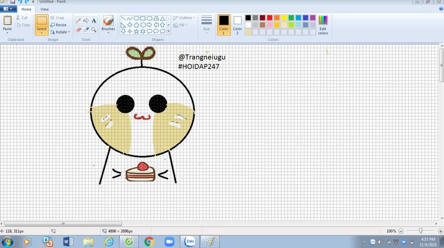444x248 pixels.
Task: Choose the Down arrow shape
Action: (123, 32)
